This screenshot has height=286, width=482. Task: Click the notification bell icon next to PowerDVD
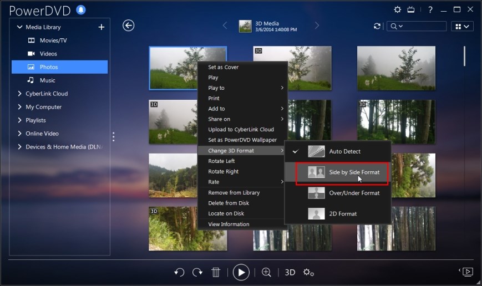[81, 10]
